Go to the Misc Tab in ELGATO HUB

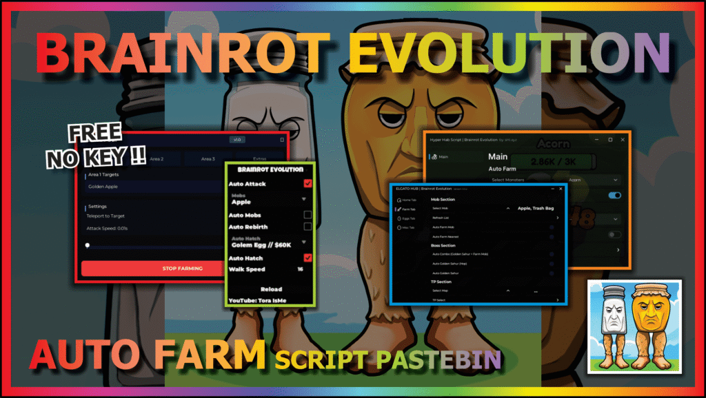406,227
